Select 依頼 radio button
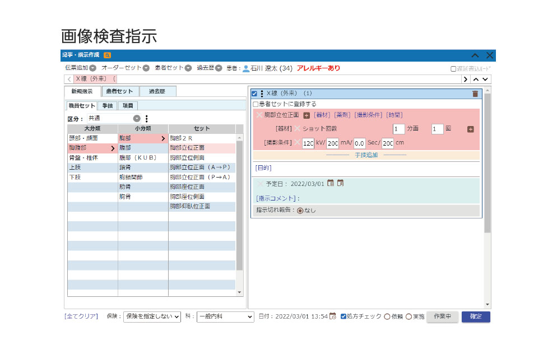The height and width of the screenshot is (354, 557). pos(387,316)
